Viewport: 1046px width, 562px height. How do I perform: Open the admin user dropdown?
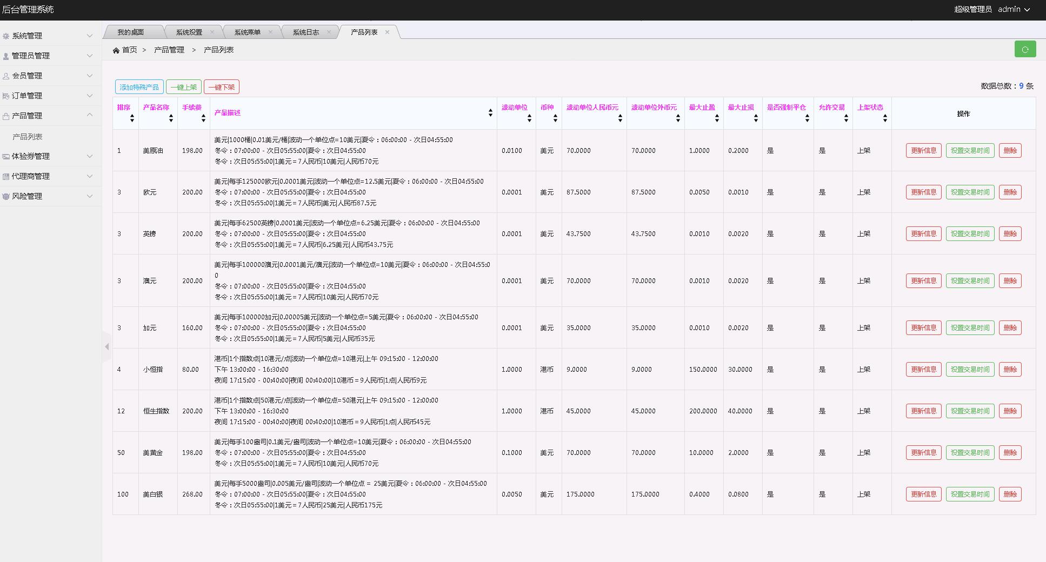coord(1014,9)
